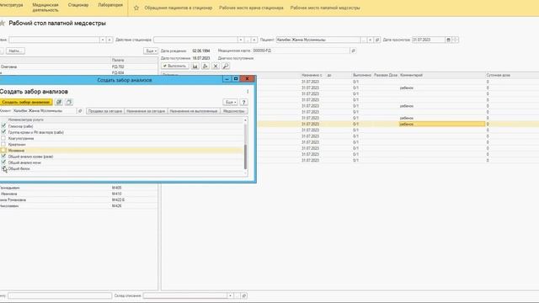
Task: Open the client record icon in the dialog
Action: [x=80, y=111]
